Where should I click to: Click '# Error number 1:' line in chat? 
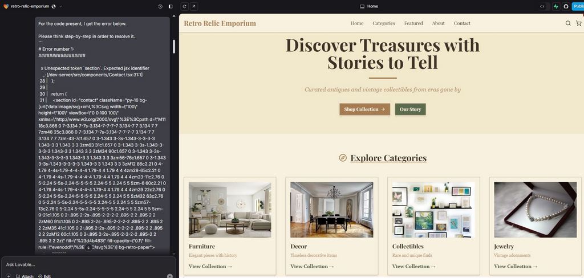click(56, 49)
